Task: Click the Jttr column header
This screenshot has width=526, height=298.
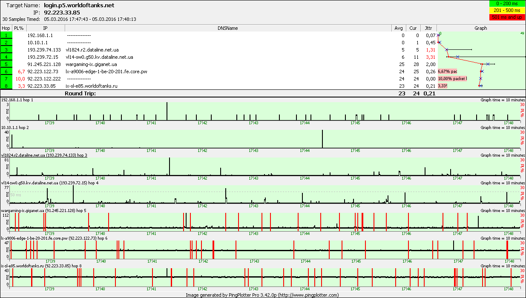Action: tap(428, 28)
